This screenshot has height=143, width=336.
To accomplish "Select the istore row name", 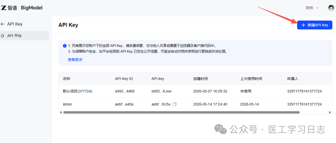I will [67, 104].
